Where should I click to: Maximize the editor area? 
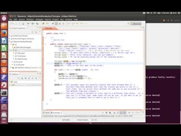[x=143, y=28]
